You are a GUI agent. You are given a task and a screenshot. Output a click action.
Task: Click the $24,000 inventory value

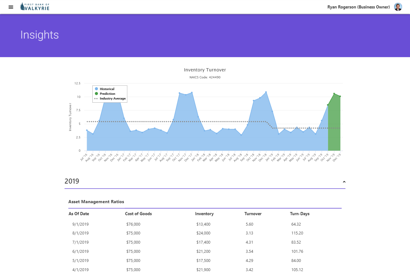point(203,233)
